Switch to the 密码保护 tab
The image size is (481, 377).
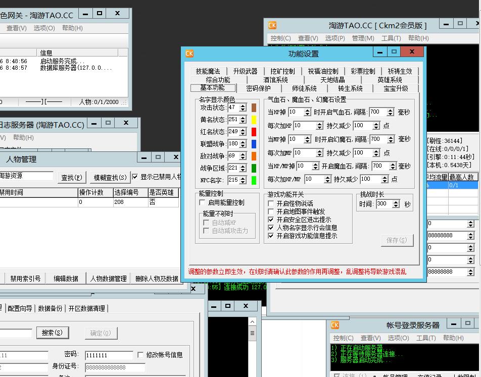(258, 88)
